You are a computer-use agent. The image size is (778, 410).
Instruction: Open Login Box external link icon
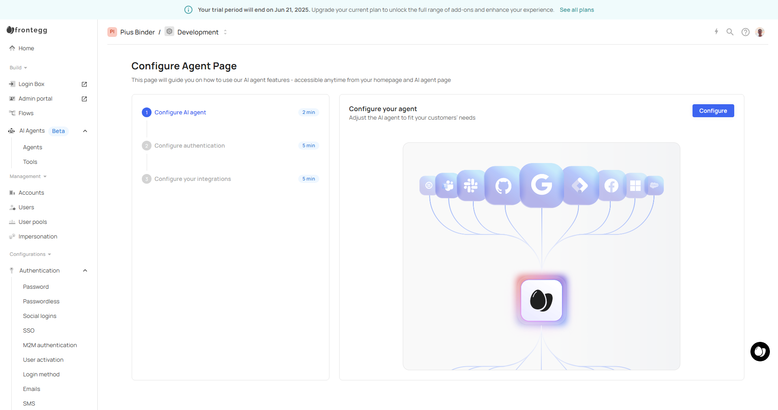84,84
